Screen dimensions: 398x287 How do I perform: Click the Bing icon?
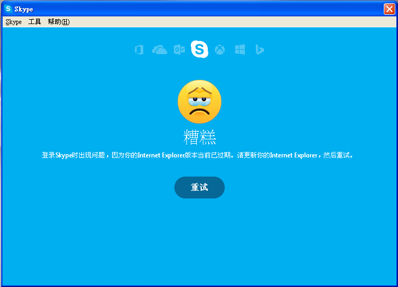click(260, 50)
